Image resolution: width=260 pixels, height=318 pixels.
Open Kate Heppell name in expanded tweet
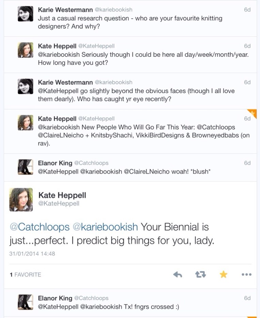click(62, 195)
